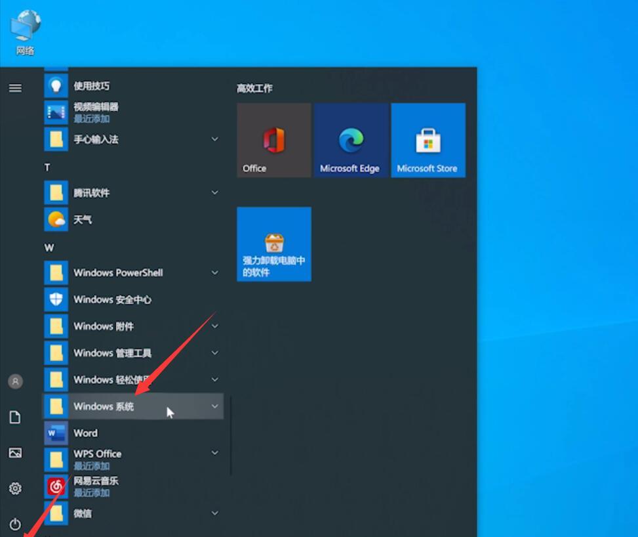Click the 视频编辑器 label text
The height and width of the screenshot is (537, 638).
(96, 107)
